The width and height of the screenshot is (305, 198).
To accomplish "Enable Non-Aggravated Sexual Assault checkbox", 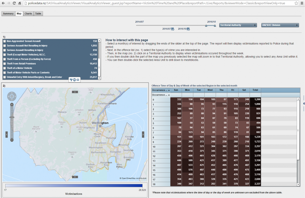I will [x=4, y=41].
